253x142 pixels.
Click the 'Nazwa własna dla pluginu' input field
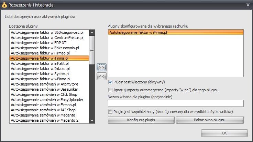(x=176, y=103)
